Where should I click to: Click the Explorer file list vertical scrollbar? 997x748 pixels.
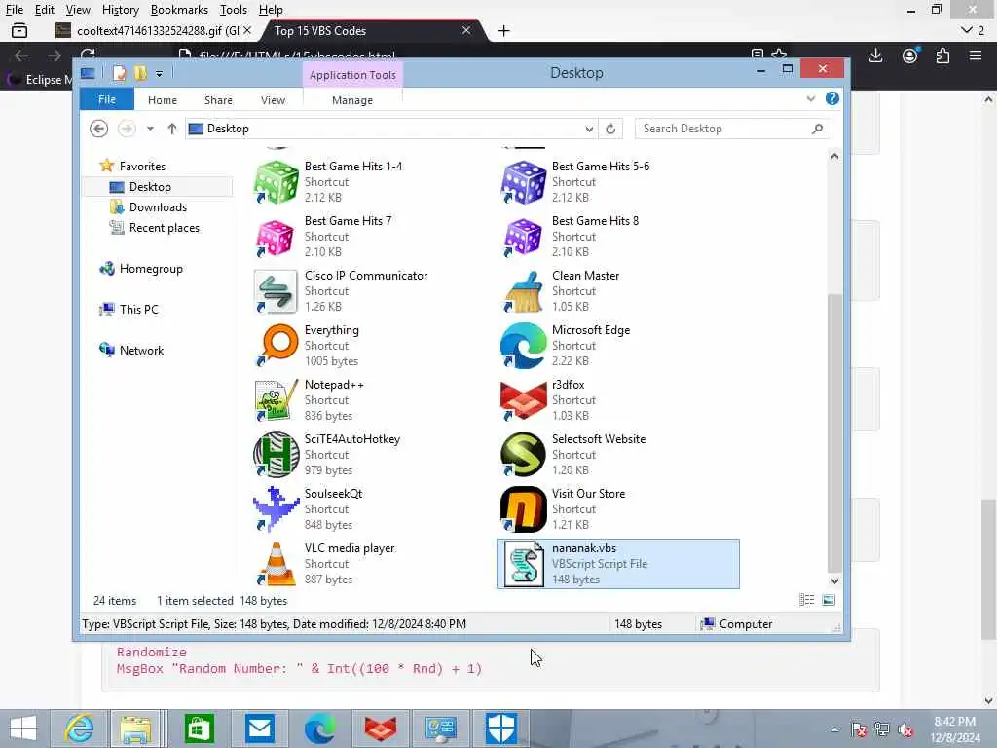coord(834,432)
